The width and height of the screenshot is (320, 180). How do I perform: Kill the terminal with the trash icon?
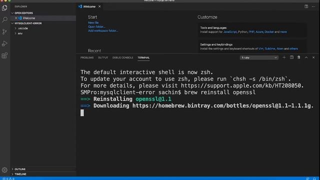click(299, 57)
